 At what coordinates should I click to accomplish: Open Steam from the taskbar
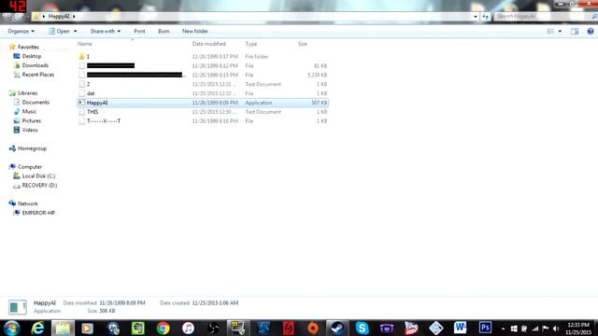337,328
